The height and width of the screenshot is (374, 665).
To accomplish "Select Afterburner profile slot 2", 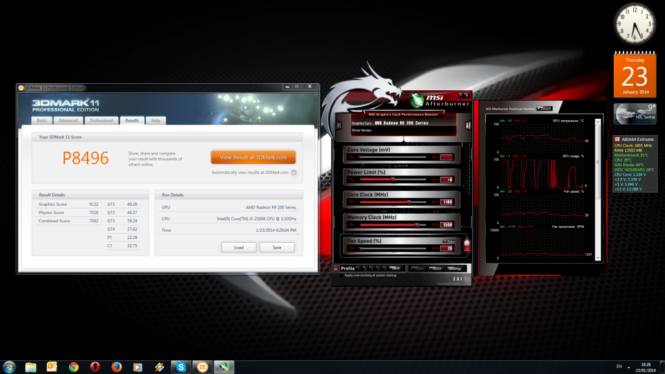I will click(365, 268).
